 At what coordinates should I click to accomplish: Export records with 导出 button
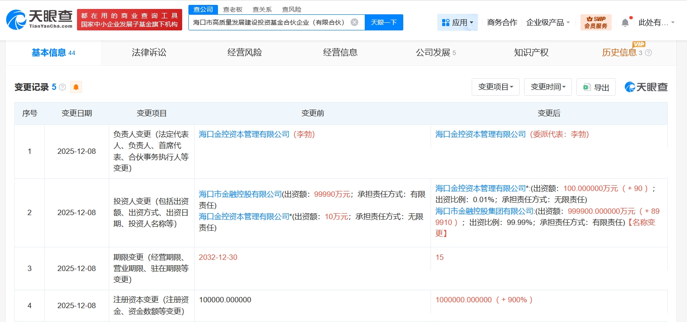[596, 87]
